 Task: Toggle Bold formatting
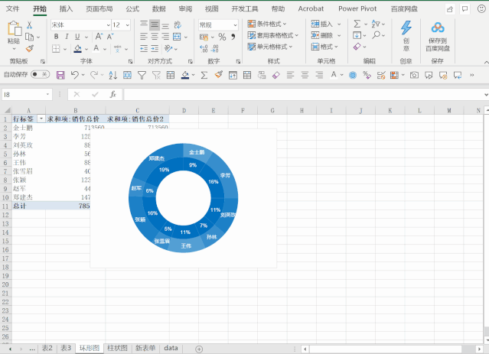coord(56,37)
